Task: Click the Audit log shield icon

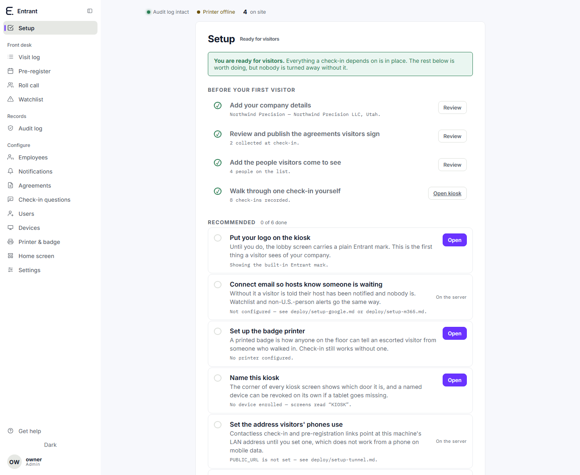Action: click(x=10, y=128)
